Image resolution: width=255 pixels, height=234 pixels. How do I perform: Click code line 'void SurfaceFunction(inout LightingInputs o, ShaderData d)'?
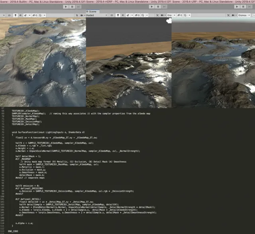48,132
